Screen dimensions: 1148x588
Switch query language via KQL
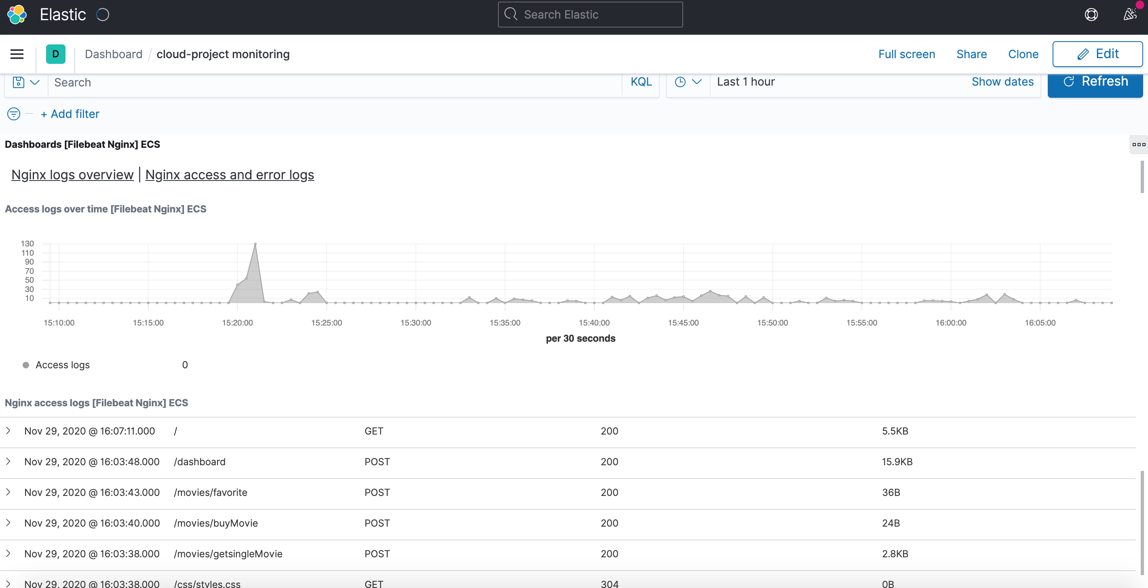pos(641,82)
